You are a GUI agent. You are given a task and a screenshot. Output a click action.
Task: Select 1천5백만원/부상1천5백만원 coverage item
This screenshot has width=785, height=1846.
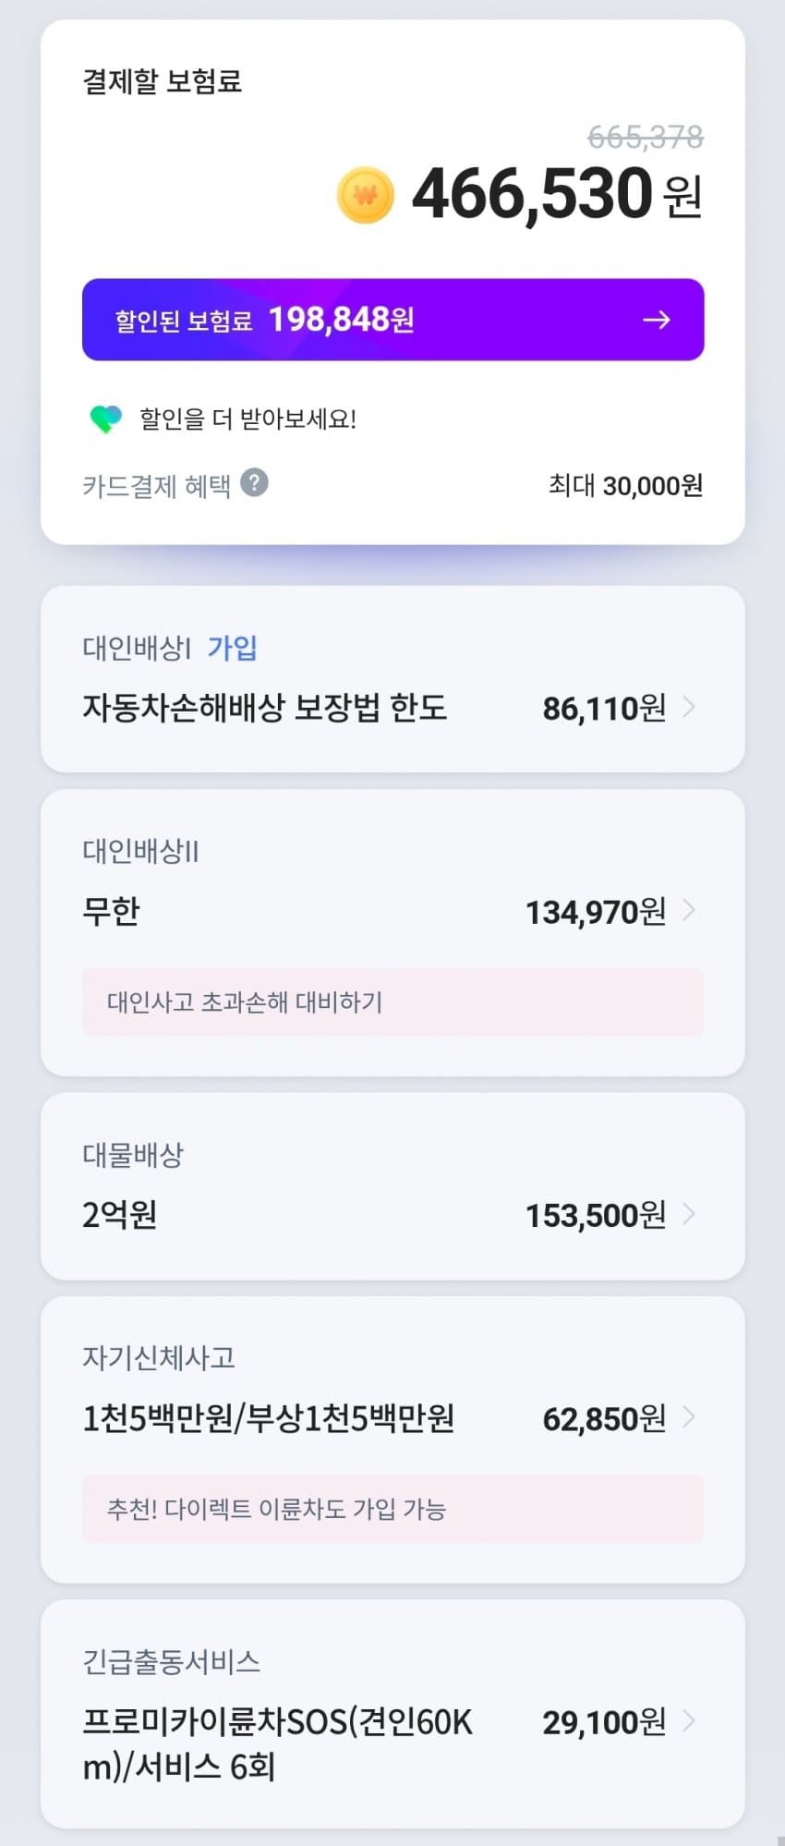tap(269, 1418)
